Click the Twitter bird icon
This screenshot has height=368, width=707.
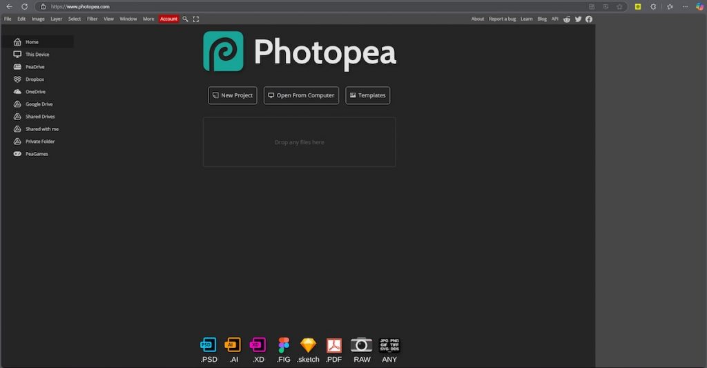tap(578, 19)
